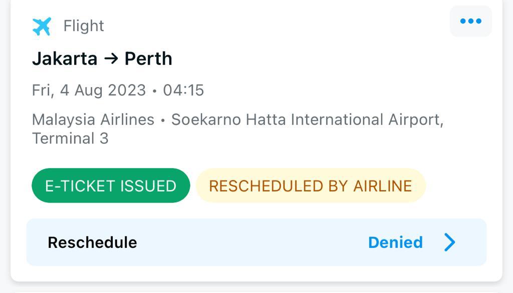The width and height of the screenshot is (513, 293).
Task: Click the "Flight" category label
Action: 84,26
